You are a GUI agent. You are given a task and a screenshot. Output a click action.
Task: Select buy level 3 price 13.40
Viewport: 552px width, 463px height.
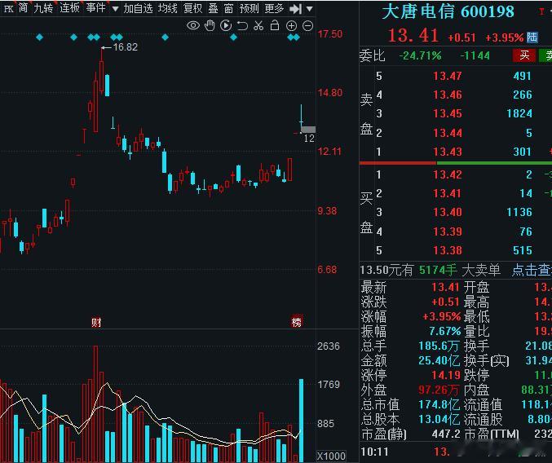[447, 212]
